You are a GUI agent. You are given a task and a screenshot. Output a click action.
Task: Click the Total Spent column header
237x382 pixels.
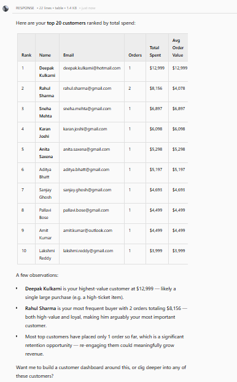[155, 52]
